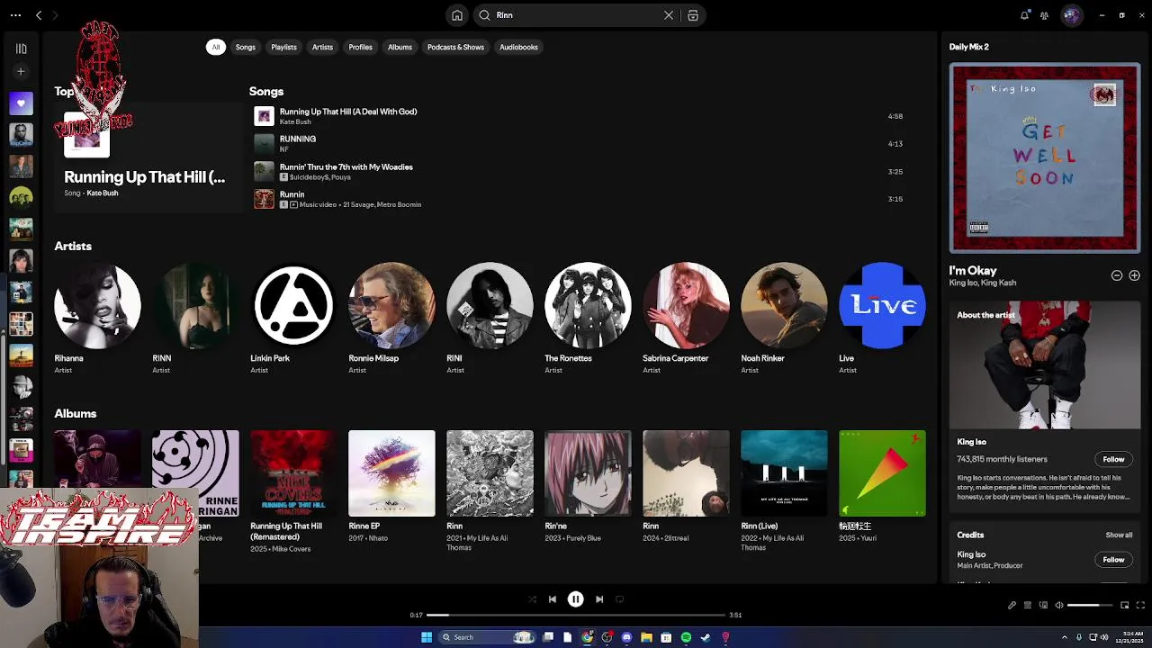1152x648 pixels.
Task: Open the Linkin Park artist card
Action: [x=293, y=319]
